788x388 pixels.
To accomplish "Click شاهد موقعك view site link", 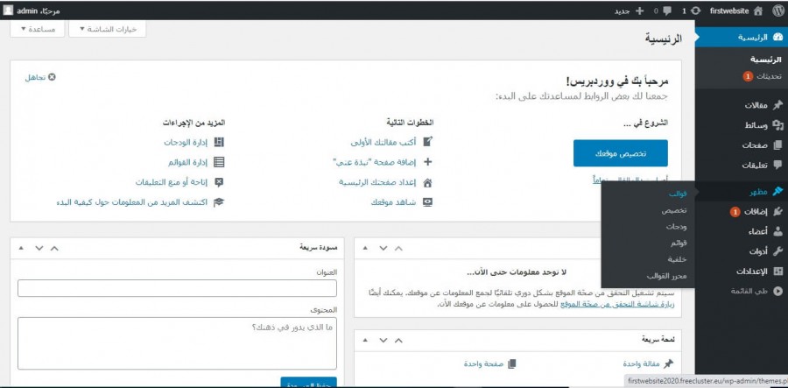I will pyautogui.click(x=393, y=202).
